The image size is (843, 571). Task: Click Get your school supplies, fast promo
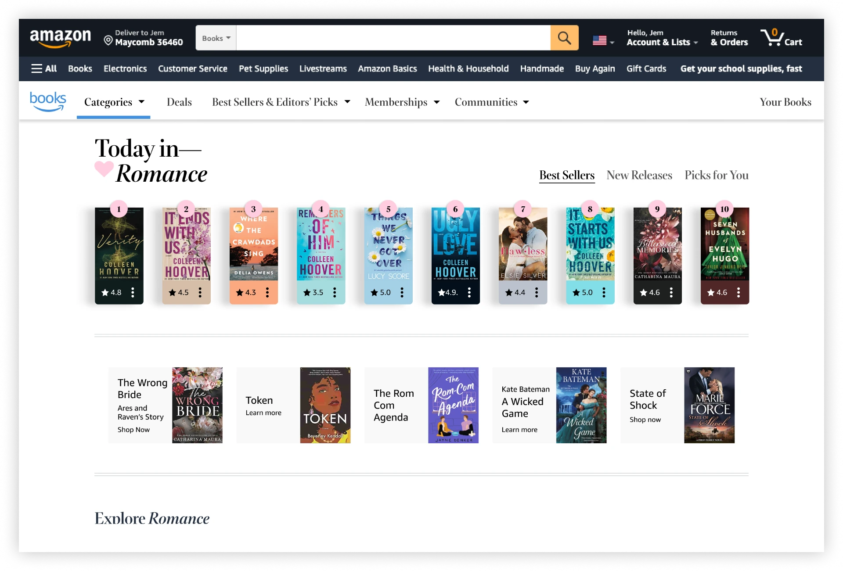[x=741, y=68]
